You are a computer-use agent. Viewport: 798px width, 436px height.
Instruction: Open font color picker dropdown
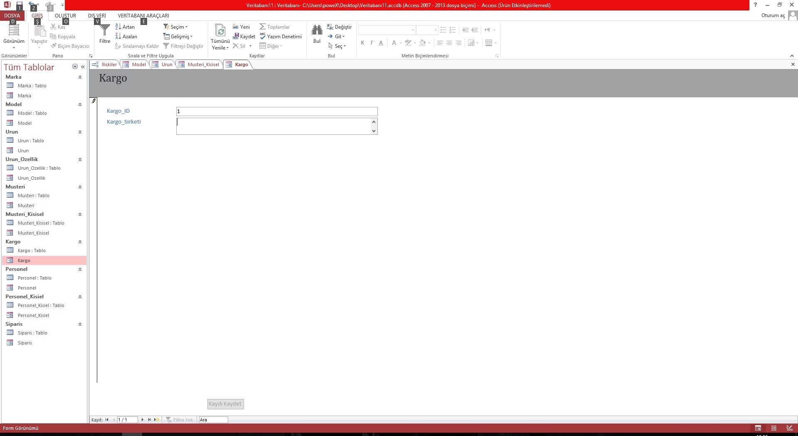[401, 43]
